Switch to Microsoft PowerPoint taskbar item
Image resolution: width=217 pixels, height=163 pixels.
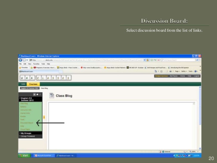point(44,156)
